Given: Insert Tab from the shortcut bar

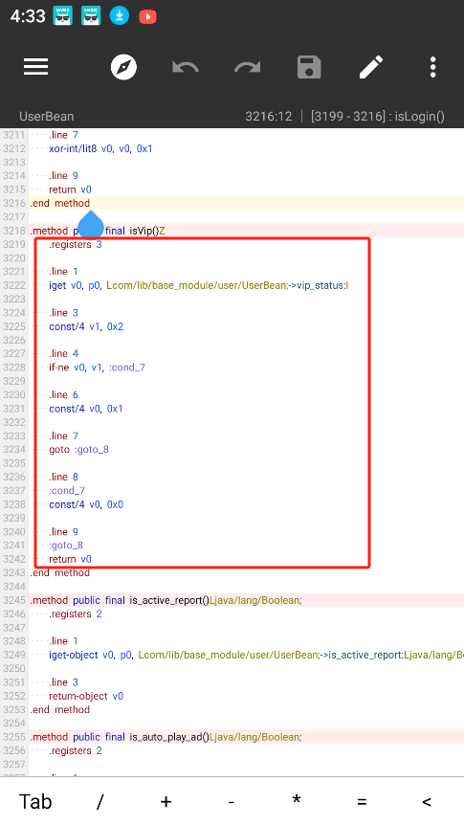Looking at the screenshot, I should (35, 801).
